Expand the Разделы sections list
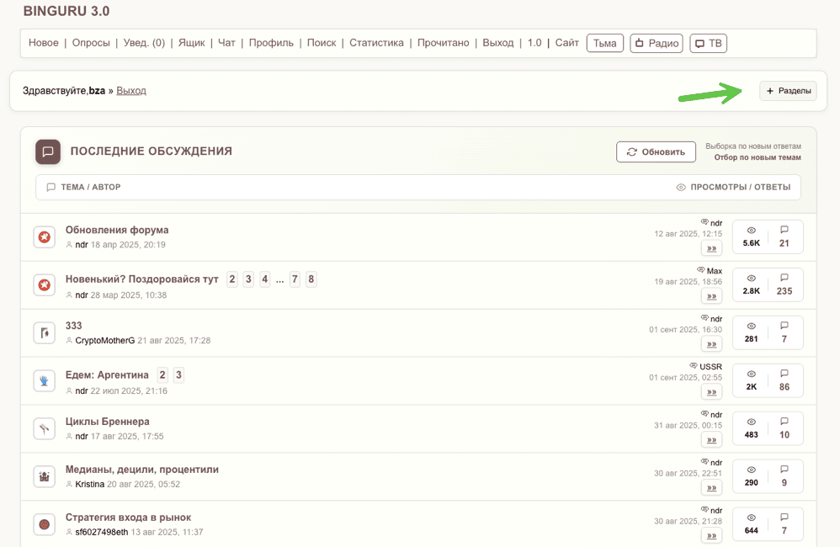This screenshot has width=840, height=547. click(x=788, y=91)
